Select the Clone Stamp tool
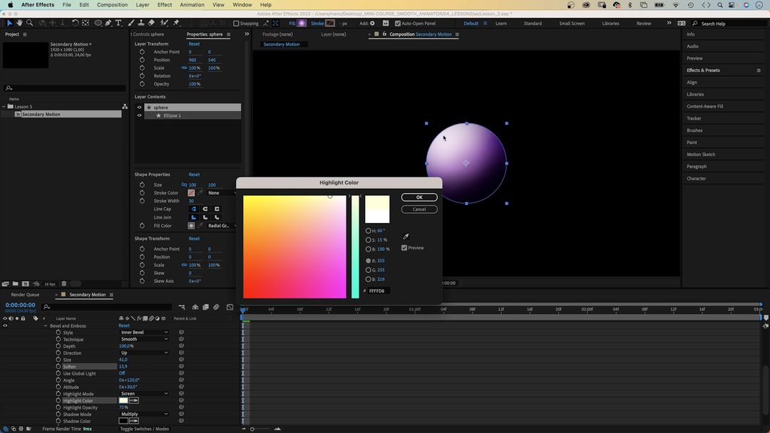770x433 pixels. click(x=140, y=23)
